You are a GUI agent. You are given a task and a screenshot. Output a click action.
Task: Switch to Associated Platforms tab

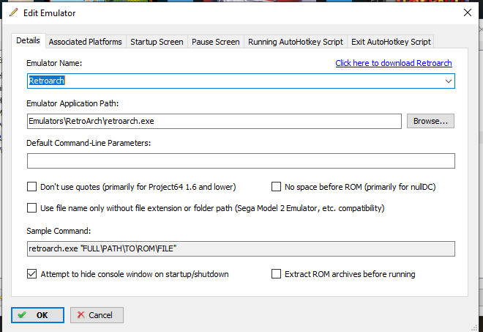tap(86, 42)
